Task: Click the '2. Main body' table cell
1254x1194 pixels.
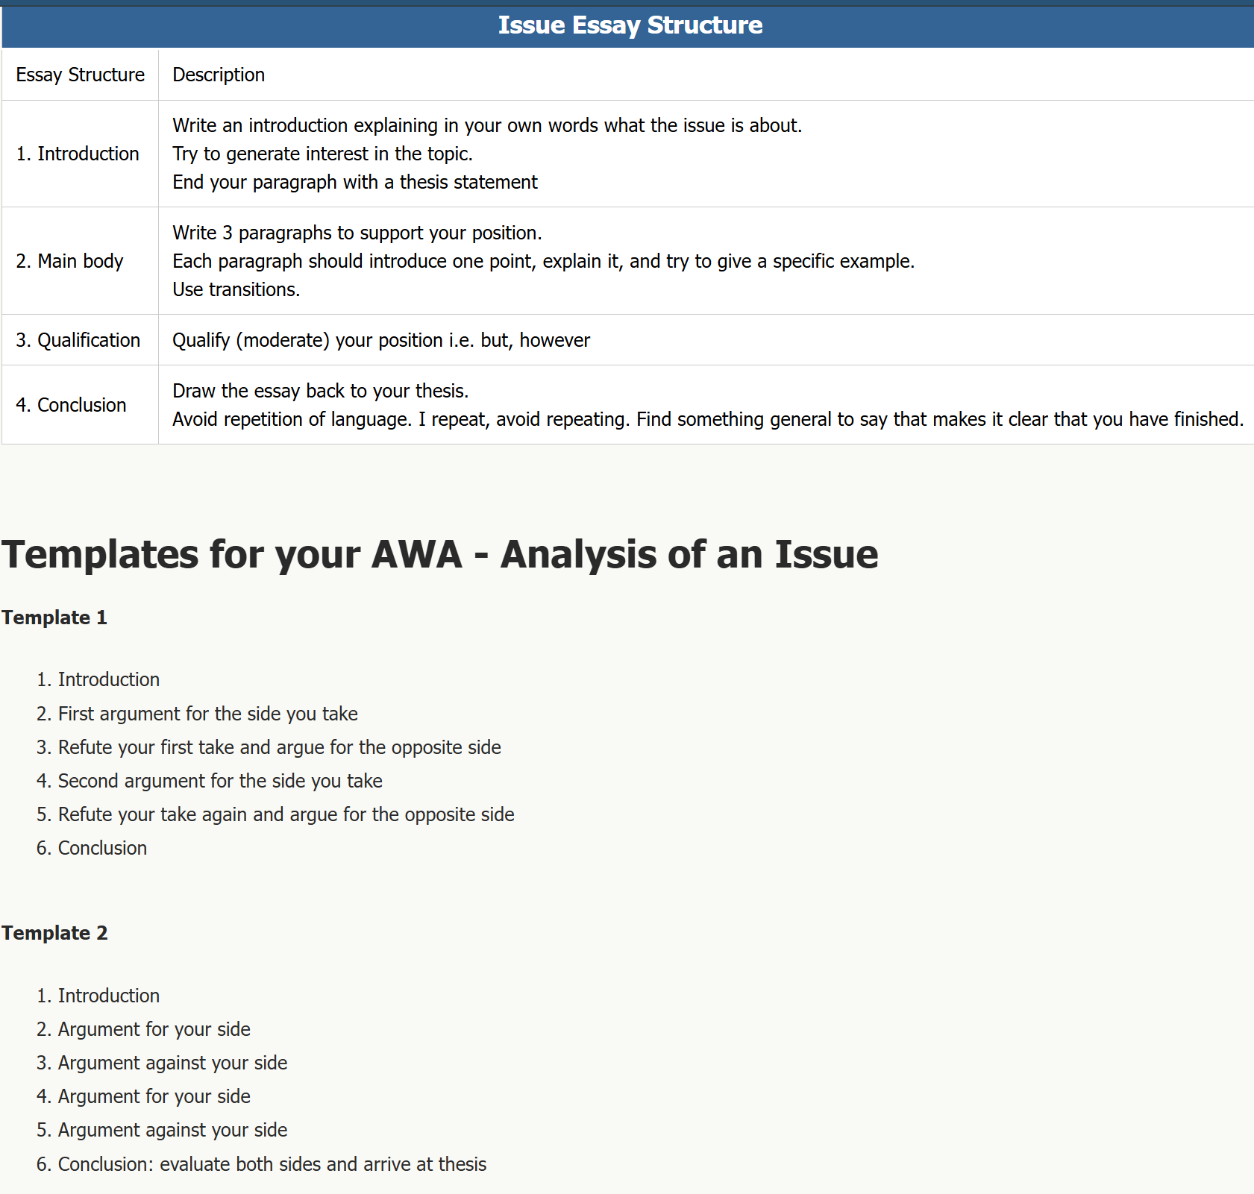Action: 81,261
